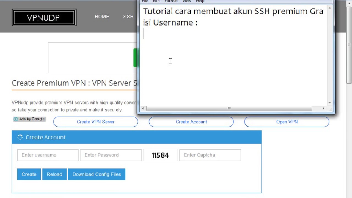Click the Ads by Google label
Screen dimensions: 352x198
pyautogui.click(x=32, y=119)
